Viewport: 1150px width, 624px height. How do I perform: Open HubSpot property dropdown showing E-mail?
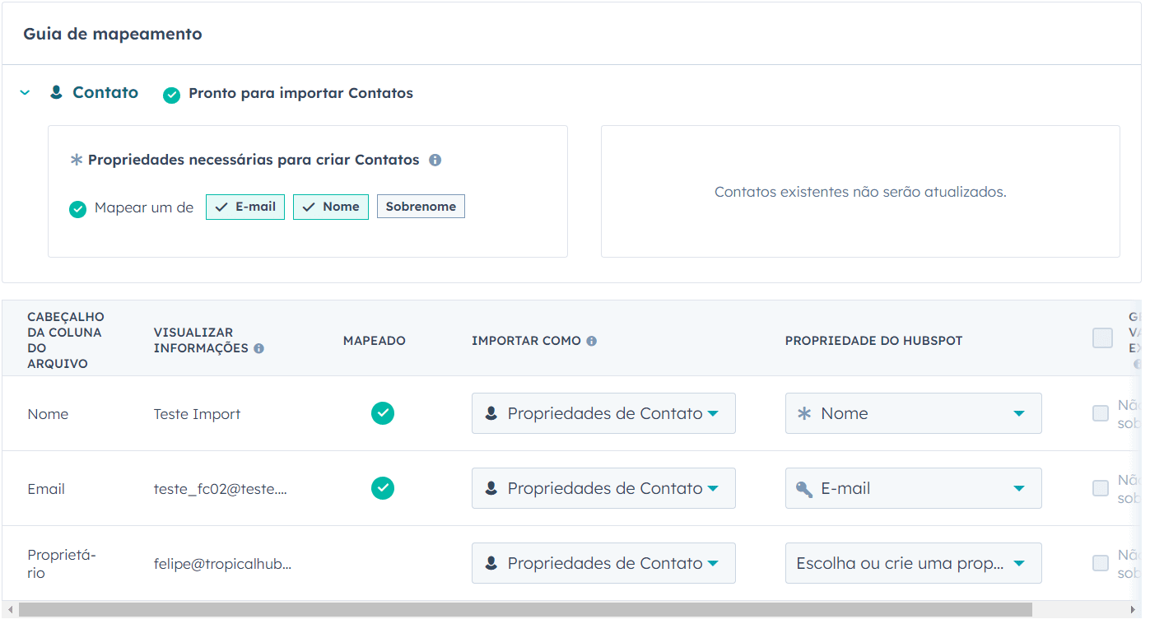pyautogui.click(x=913, y=488)
